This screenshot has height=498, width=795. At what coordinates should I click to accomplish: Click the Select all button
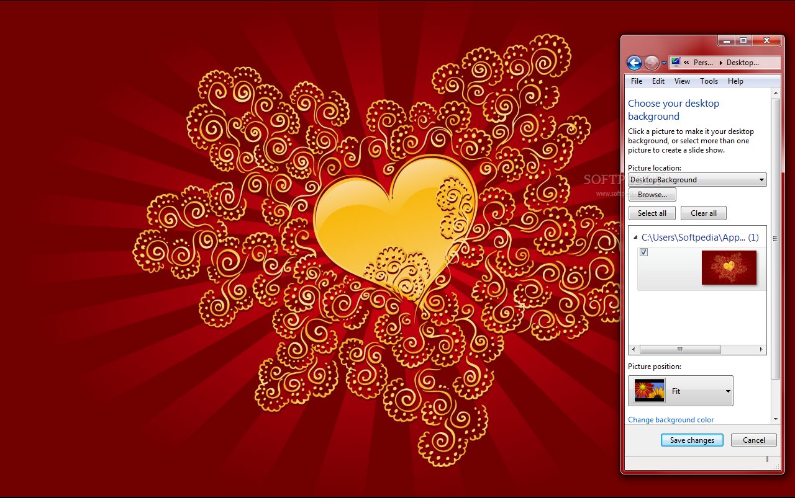pos(652,213)
